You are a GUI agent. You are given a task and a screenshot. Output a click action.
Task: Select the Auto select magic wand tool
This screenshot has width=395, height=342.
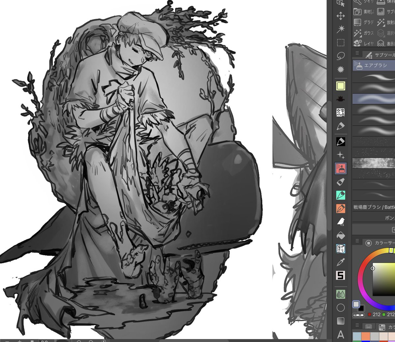[x=341, y=29]
